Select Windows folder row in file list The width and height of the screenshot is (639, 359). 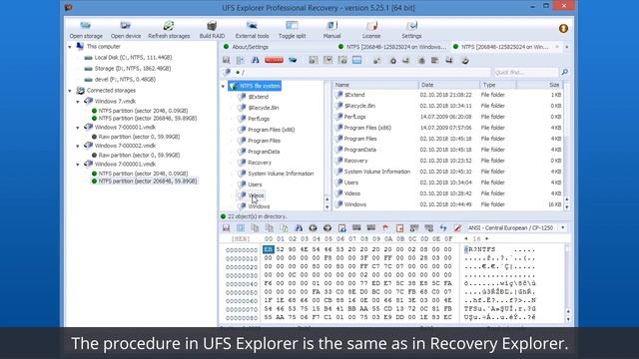[x=447, y=204]
